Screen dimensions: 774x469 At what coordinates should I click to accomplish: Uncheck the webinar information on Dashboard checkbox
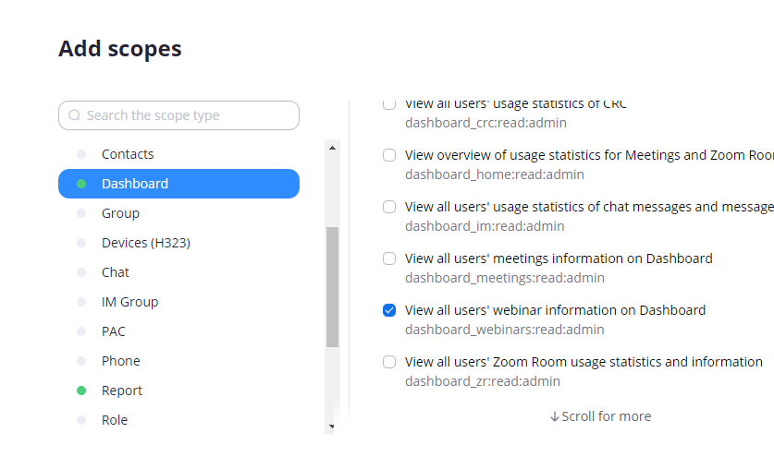(x=389, y=310)
